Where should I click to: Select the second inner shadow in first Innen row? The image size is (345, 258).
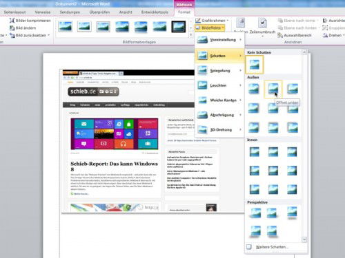tap(273, 152)
